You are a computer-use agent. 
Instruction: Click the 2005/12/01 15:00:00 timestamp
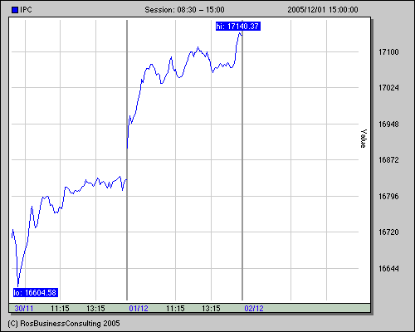tap(323, 10)
